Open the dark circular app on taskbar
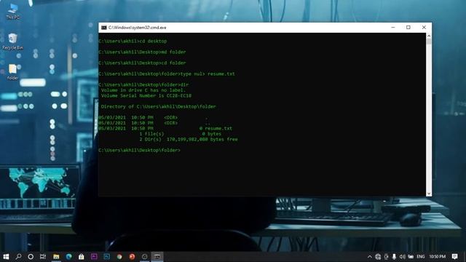This screenshot has width=466, height=262. 145,256
